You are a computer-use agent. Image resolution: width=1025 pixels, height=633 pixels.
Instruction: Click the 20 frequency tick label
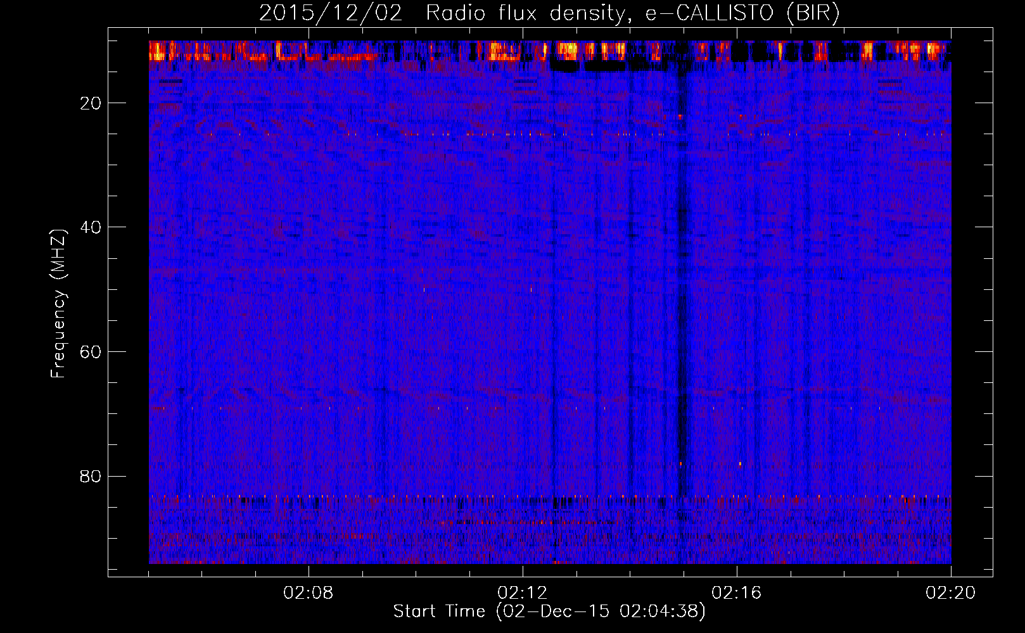pos(91,103)
